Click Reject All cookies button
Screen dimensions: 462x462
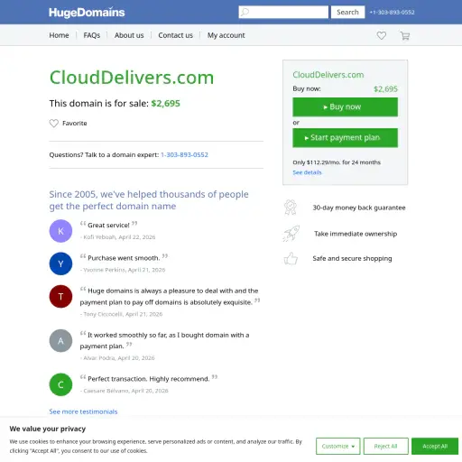click(386, 446)
